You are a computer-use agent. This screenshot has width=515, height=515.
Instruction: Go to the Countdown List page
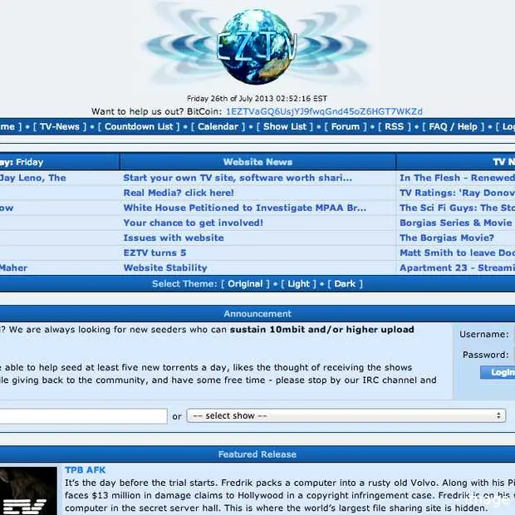[139, 127]
